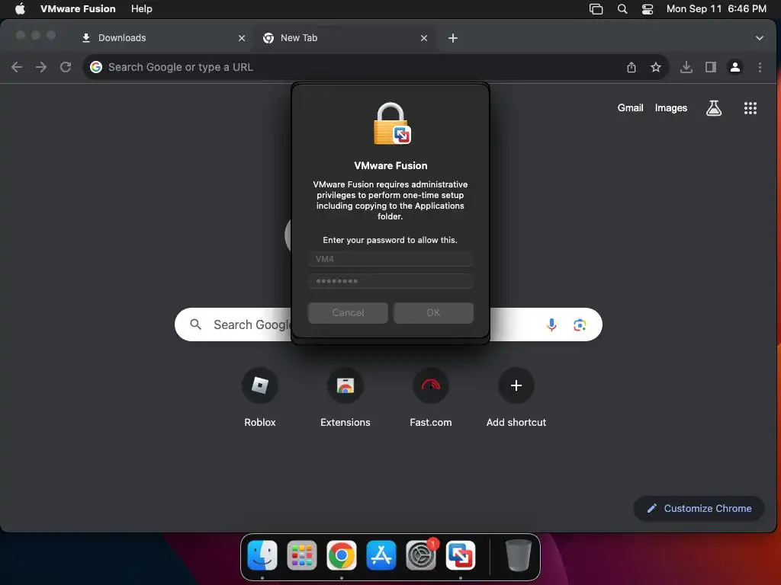
Task: Click Customize Chrome button
Action: [x=699, y=508]
